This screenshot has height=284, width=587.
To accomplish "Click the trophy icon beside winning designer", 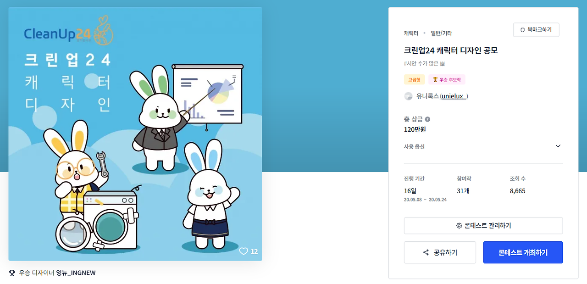I will (x=12, y=273).
